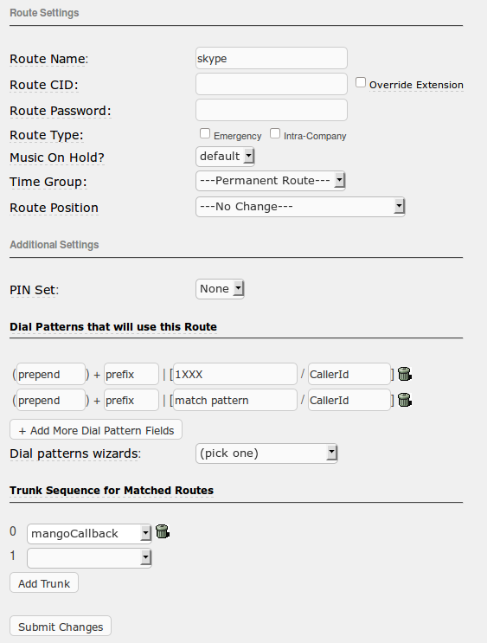Enable the Override Extension checkbox
The width and height of the screenshot is (487, 643).
[x=361, y=82]
